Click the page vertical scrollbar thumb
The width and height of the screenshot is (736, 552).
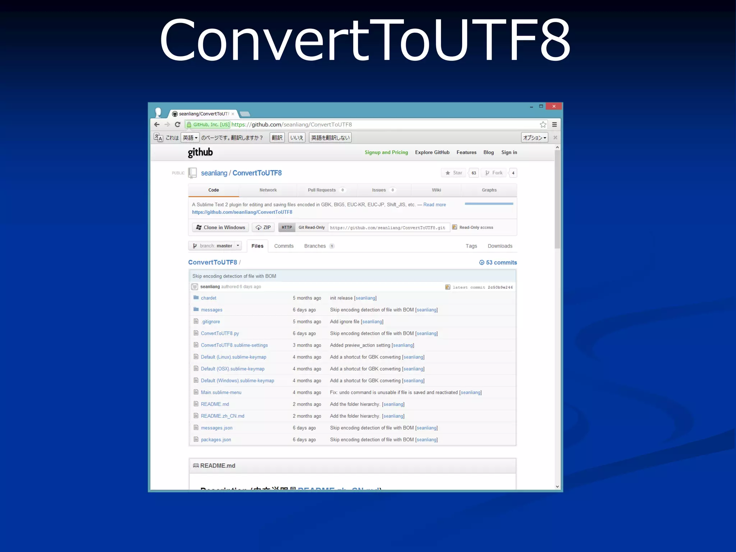(x=557, y=199)
